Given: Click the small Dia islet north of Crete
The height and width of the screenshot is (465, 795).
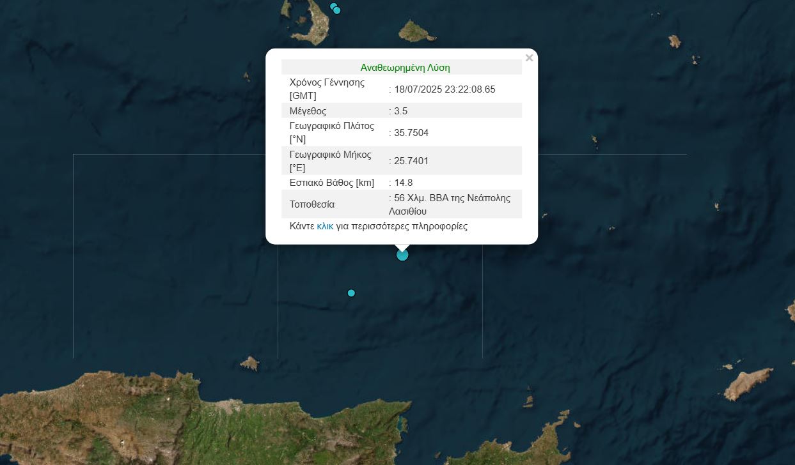Looking at the screenshot, I should point(249,363).
